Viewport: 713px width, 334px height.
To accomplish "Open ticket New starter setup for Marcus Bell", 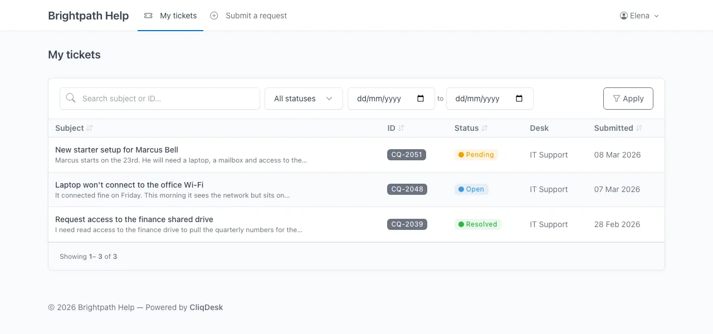I will (117, 149).
